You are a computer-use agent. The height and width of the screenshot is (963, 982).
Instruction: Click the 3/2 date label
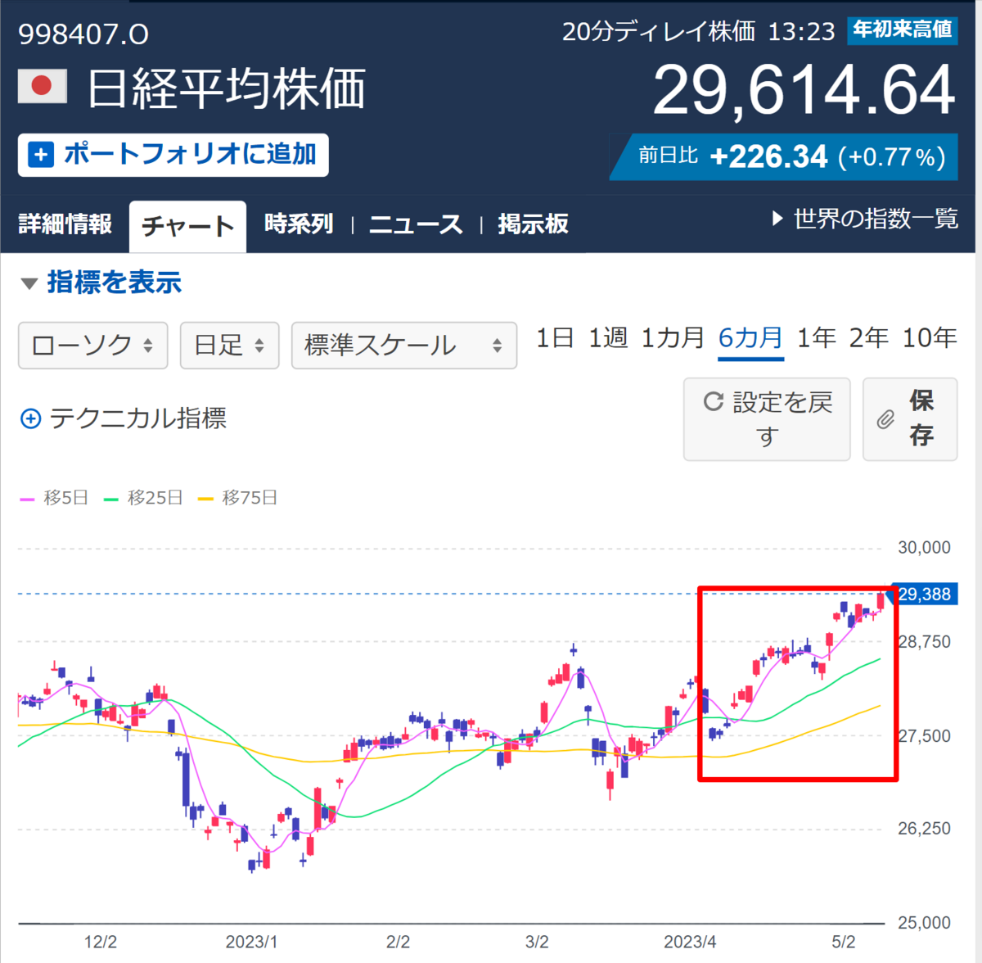tap(537, 943)
